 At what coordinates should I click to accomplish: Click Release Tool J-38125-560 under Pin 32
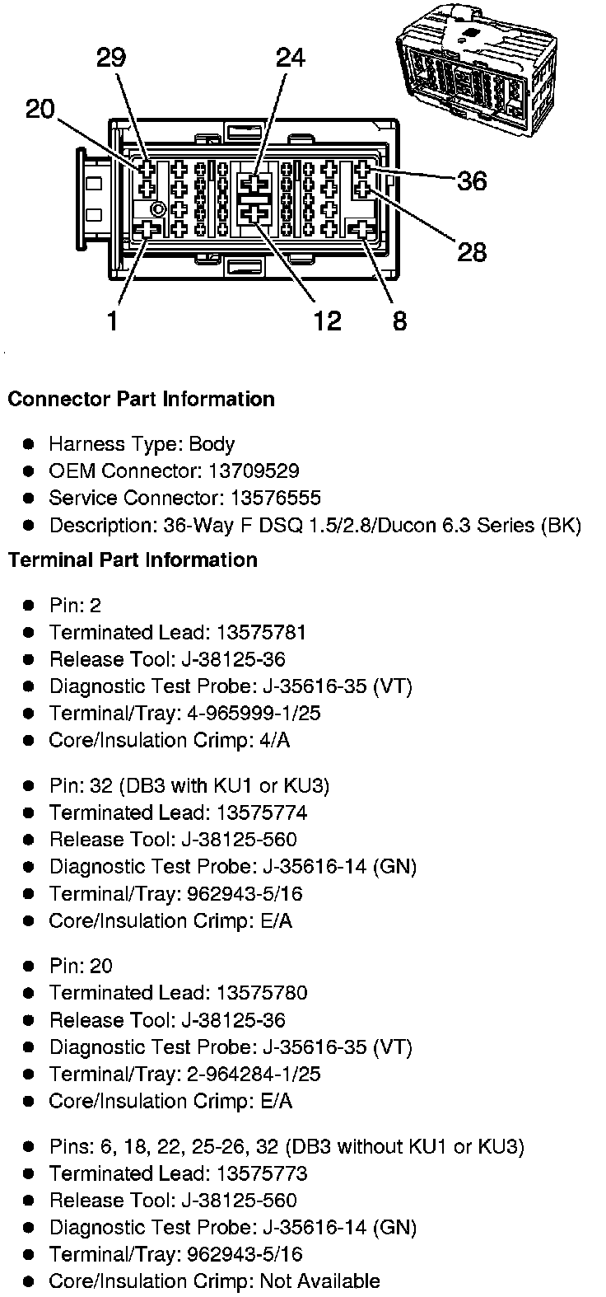click(173, 840)
